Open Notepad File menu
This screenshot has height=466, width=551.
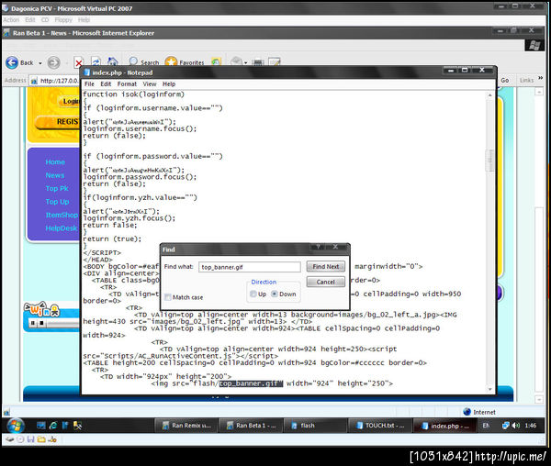click(89, 83)
